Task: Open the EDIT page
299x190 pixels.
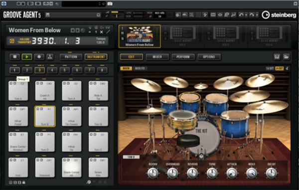Action: pos(132,57)
